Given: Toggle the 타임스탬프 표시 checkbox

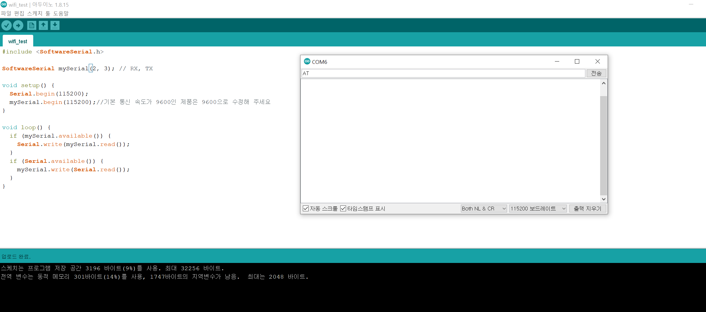Looking at the screenshot, I should pos(343,208).
